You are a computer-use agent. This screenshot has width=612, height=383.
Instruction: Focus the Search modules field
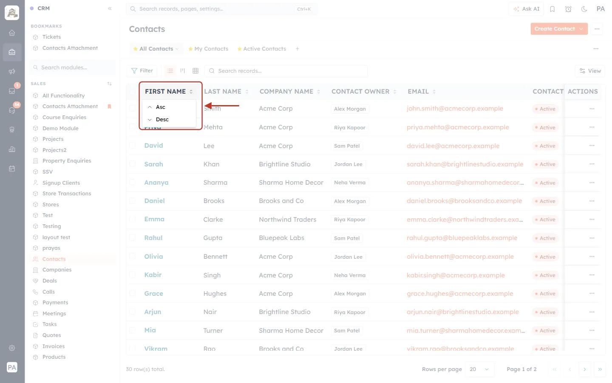tap(72, 68)
